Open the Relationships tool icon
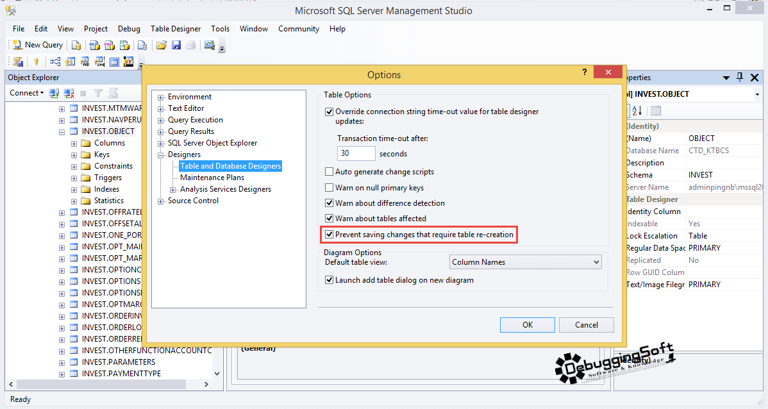 [x=55, y=62]
